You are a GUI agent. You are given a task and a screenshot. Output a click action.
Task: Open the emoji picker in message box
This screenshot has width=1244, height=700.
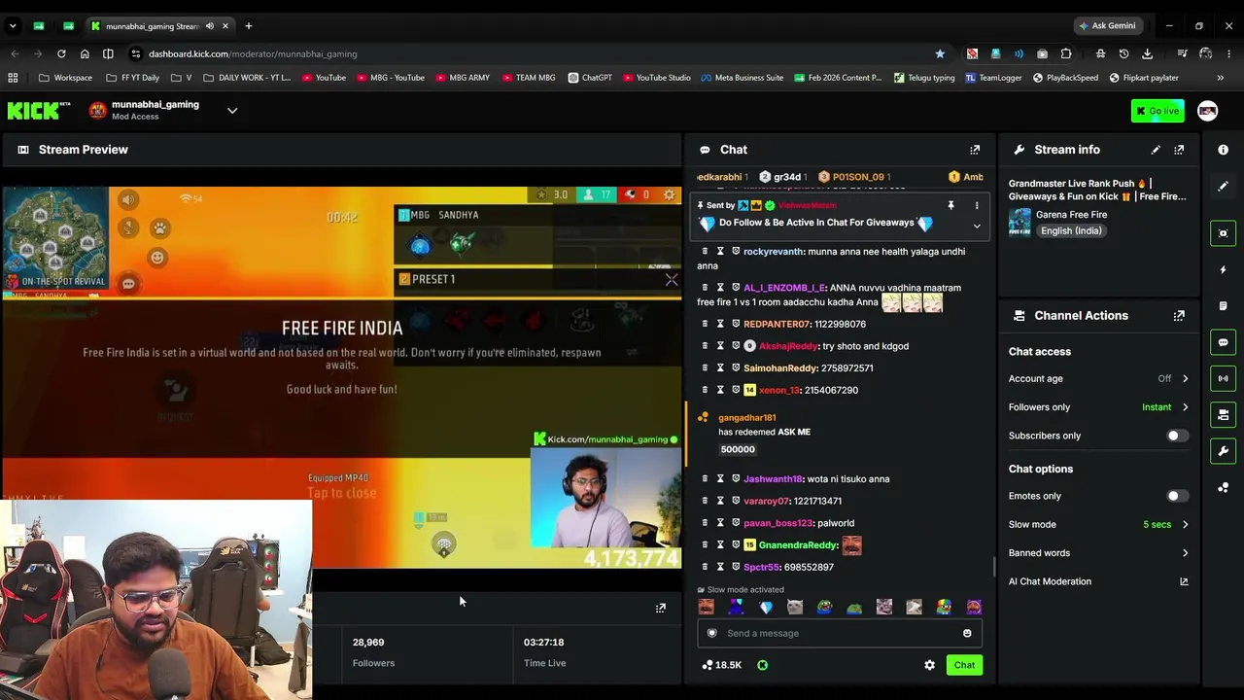[x=967, y=634]
